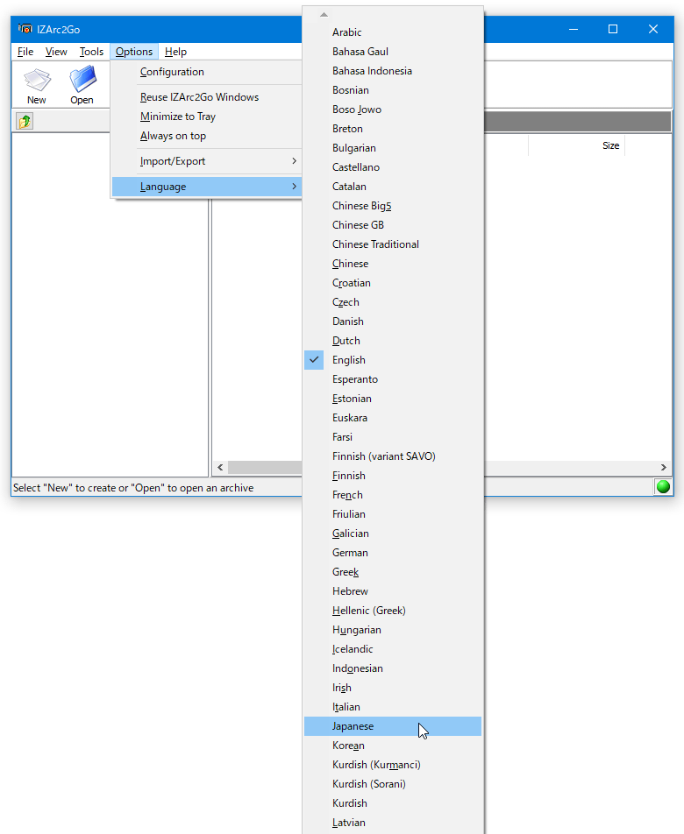
Task: Select Italian language
Action: [x=393, y=708]
